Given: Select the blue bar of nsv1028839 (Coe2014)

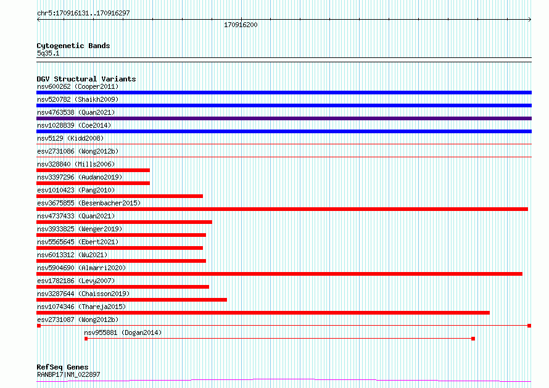Looking at the screenshot, I should click(284, 131).
